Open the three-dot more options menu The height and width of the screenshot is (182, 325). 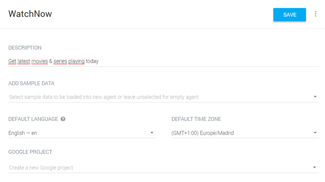(x=315, y=14)
